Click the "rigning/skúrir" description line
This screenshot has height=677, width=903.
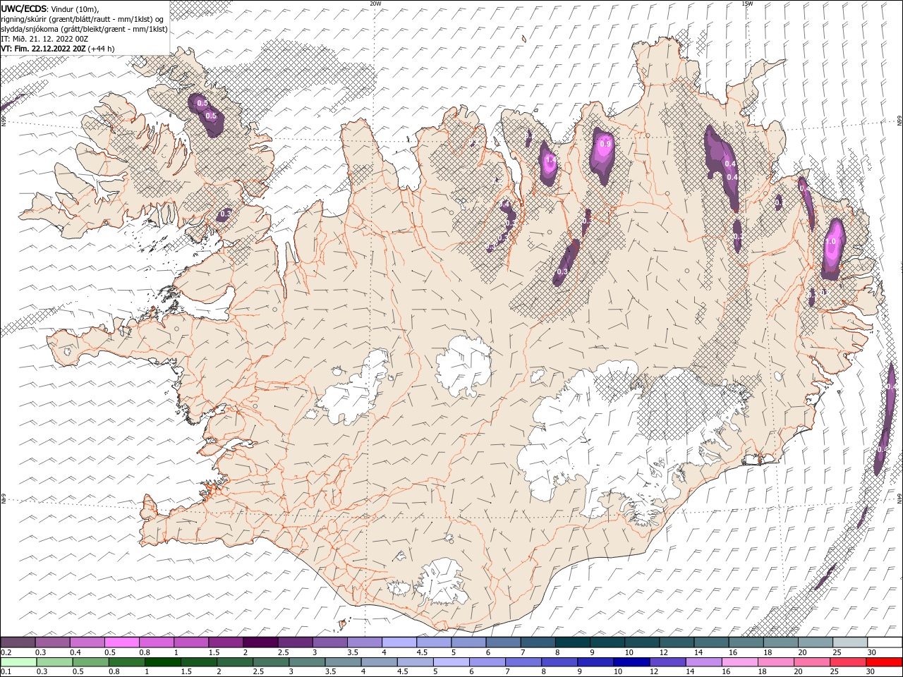coord(83,18)
